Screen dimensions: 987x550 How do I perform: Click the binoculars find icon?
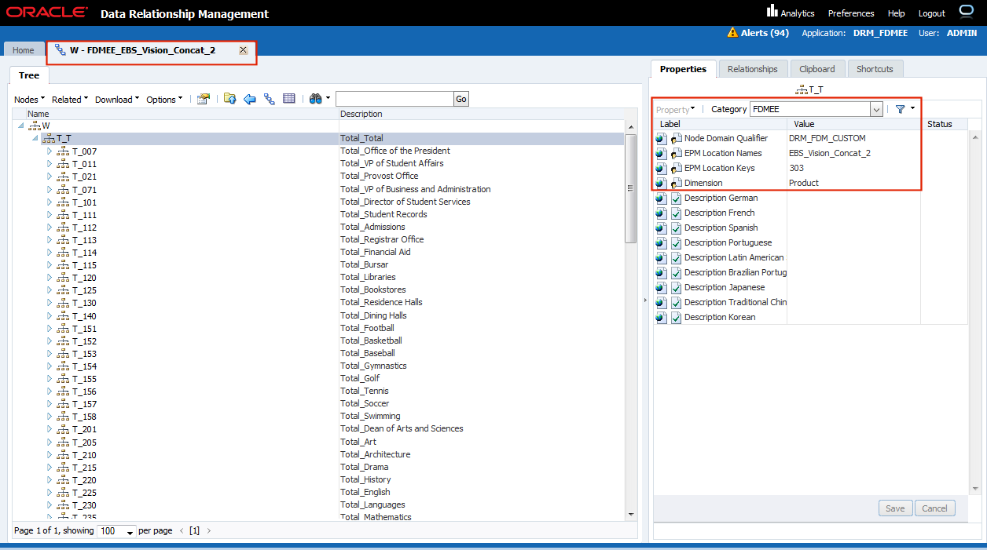[x=315, y=99]
